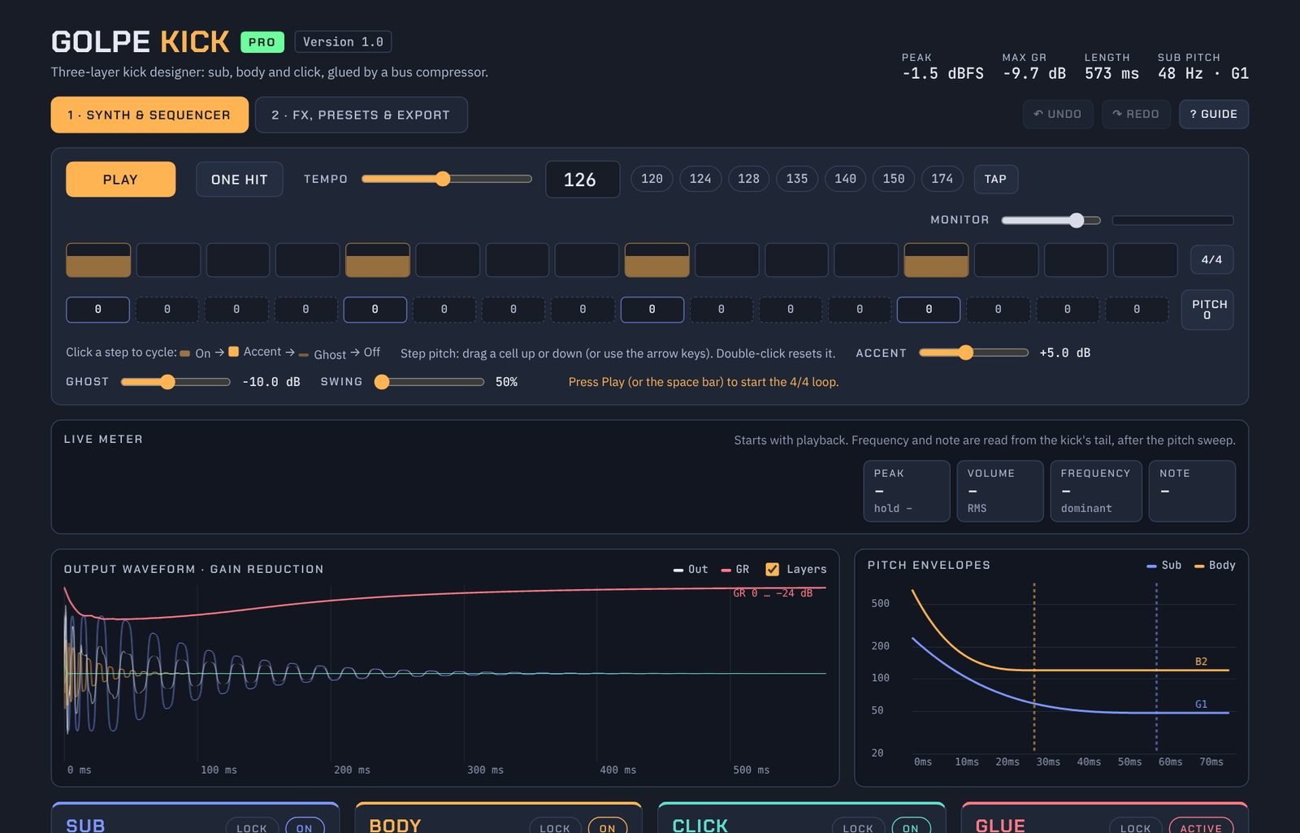
Task: Trigger a One Hit kick
Action: 239,180
